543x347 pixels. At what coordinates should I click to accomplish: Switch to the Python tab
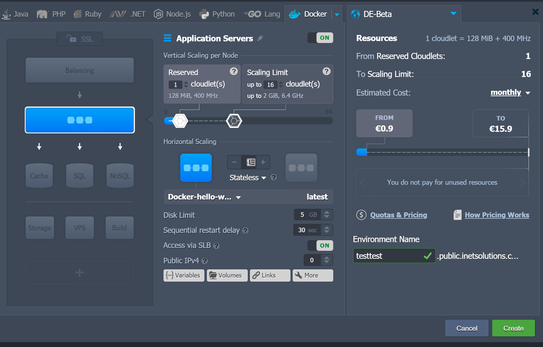(x=217, y=14)
